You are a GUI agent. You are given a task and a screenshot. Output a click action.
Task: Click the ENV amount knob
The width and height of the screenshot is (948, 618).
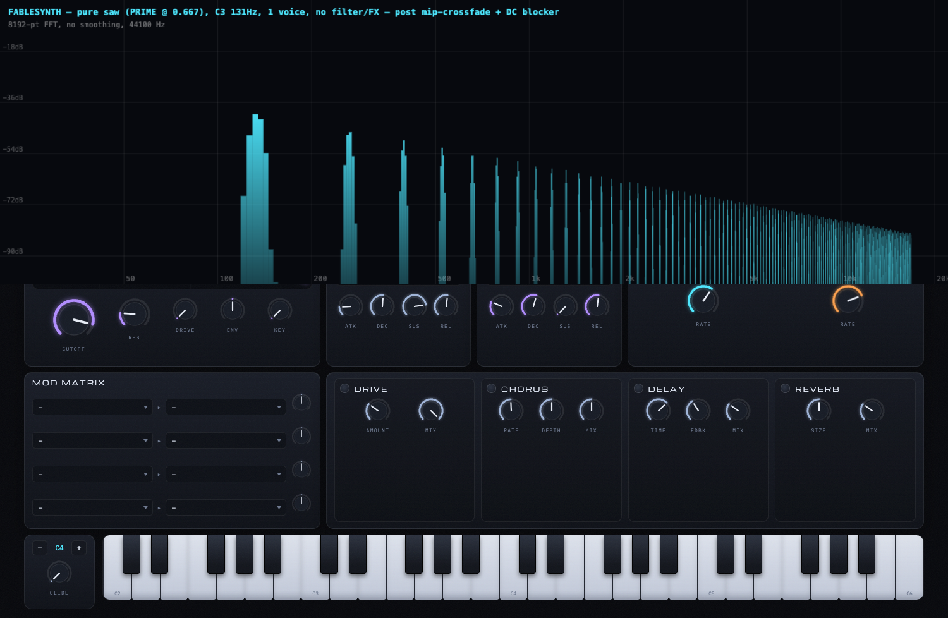(x=233, y=310)
